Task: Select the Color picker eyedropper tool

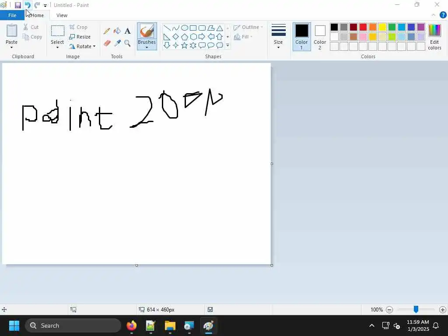Action: tap(117, 43)
